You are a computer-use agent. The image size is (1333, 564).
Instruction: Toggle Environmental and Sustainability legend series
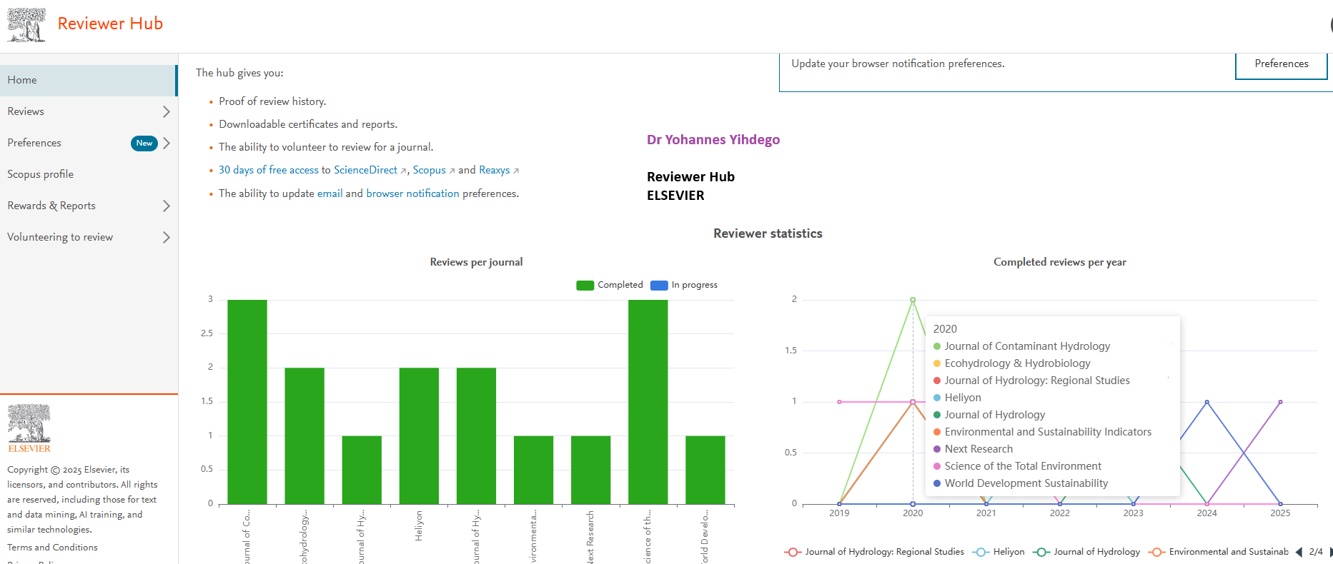tap(1219, 552)
